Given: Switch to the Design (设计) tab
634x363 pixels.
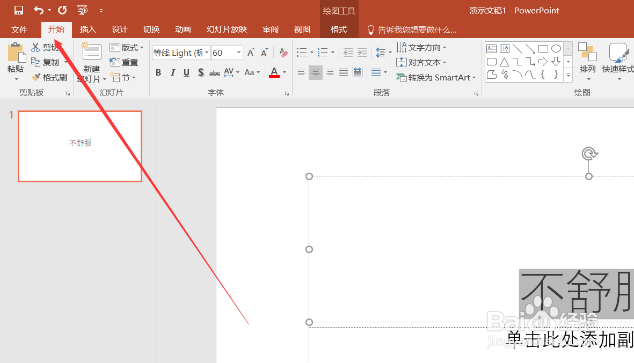Looking at the screenshot, I should click(119, 29).
